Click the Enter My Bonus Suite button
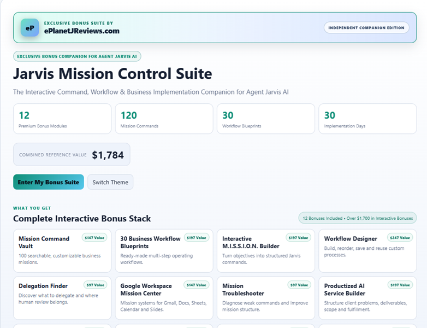427x328 pixels. 49,182
